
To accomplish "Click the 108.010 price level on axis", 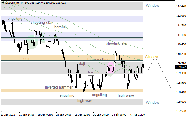I will pos(181,102).
